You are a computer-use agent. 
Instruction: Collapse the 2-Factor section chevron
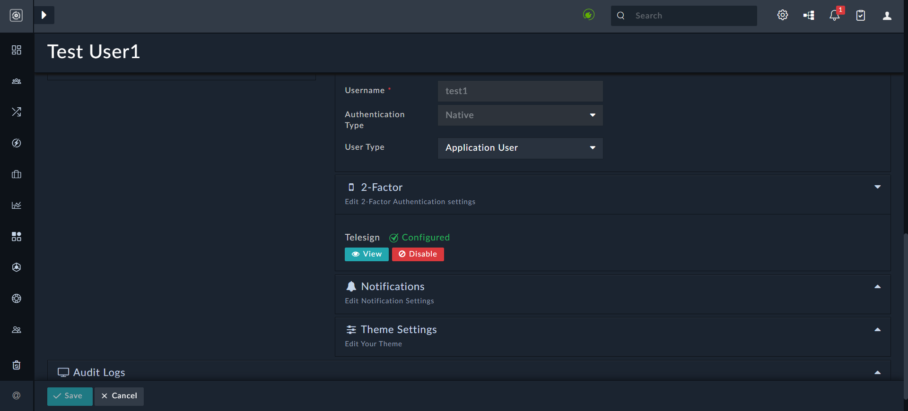877,187
